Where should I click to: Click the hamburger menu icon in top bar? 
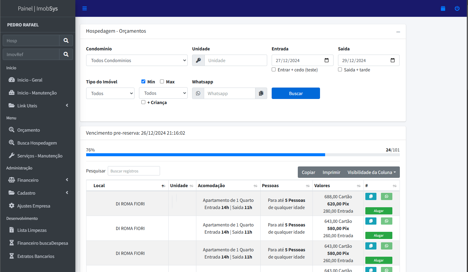[x=85, y=8]
